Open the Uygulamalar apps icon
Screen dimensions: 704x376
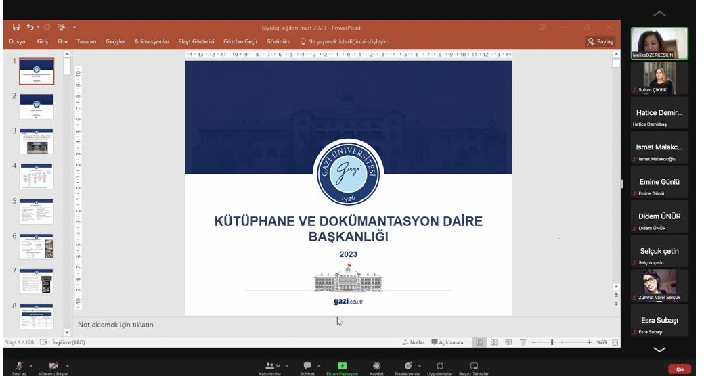pos(440,366)
